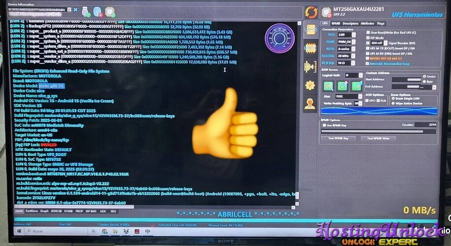Open the orange gear settings sidebar icon
451x246 pixels.
coord(310,85)
